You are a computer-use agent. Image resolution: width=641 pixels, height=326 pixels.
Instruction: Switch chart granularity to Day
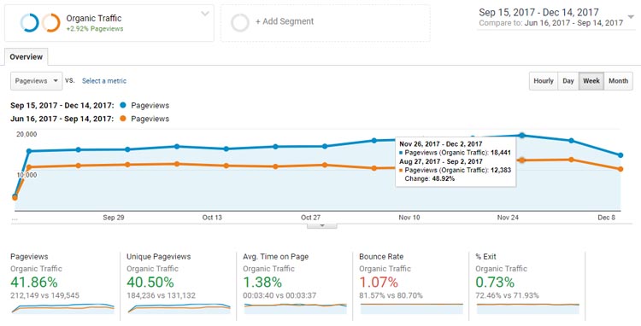pyautogui.click(x=567, y=81)
